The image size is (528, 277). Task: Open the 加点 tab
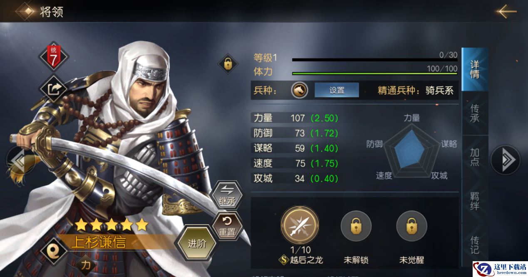point(475,157)
